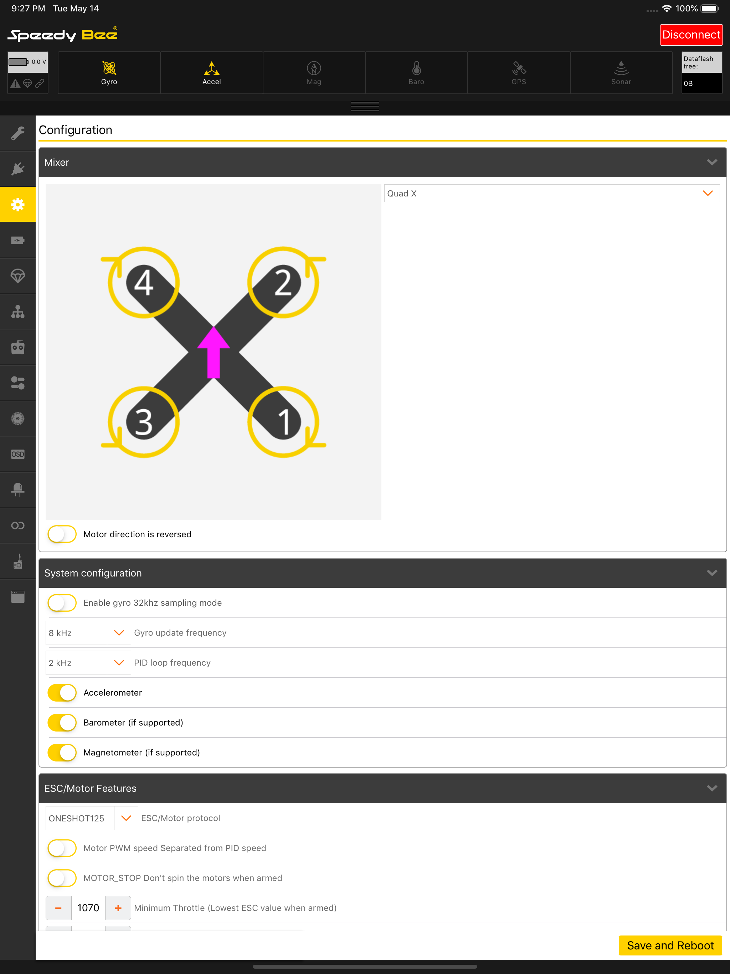This screenshot has height=974, width=730.
Task: Open the Blackbox recorder sidebar icon
Action: [x=17, y=562]
